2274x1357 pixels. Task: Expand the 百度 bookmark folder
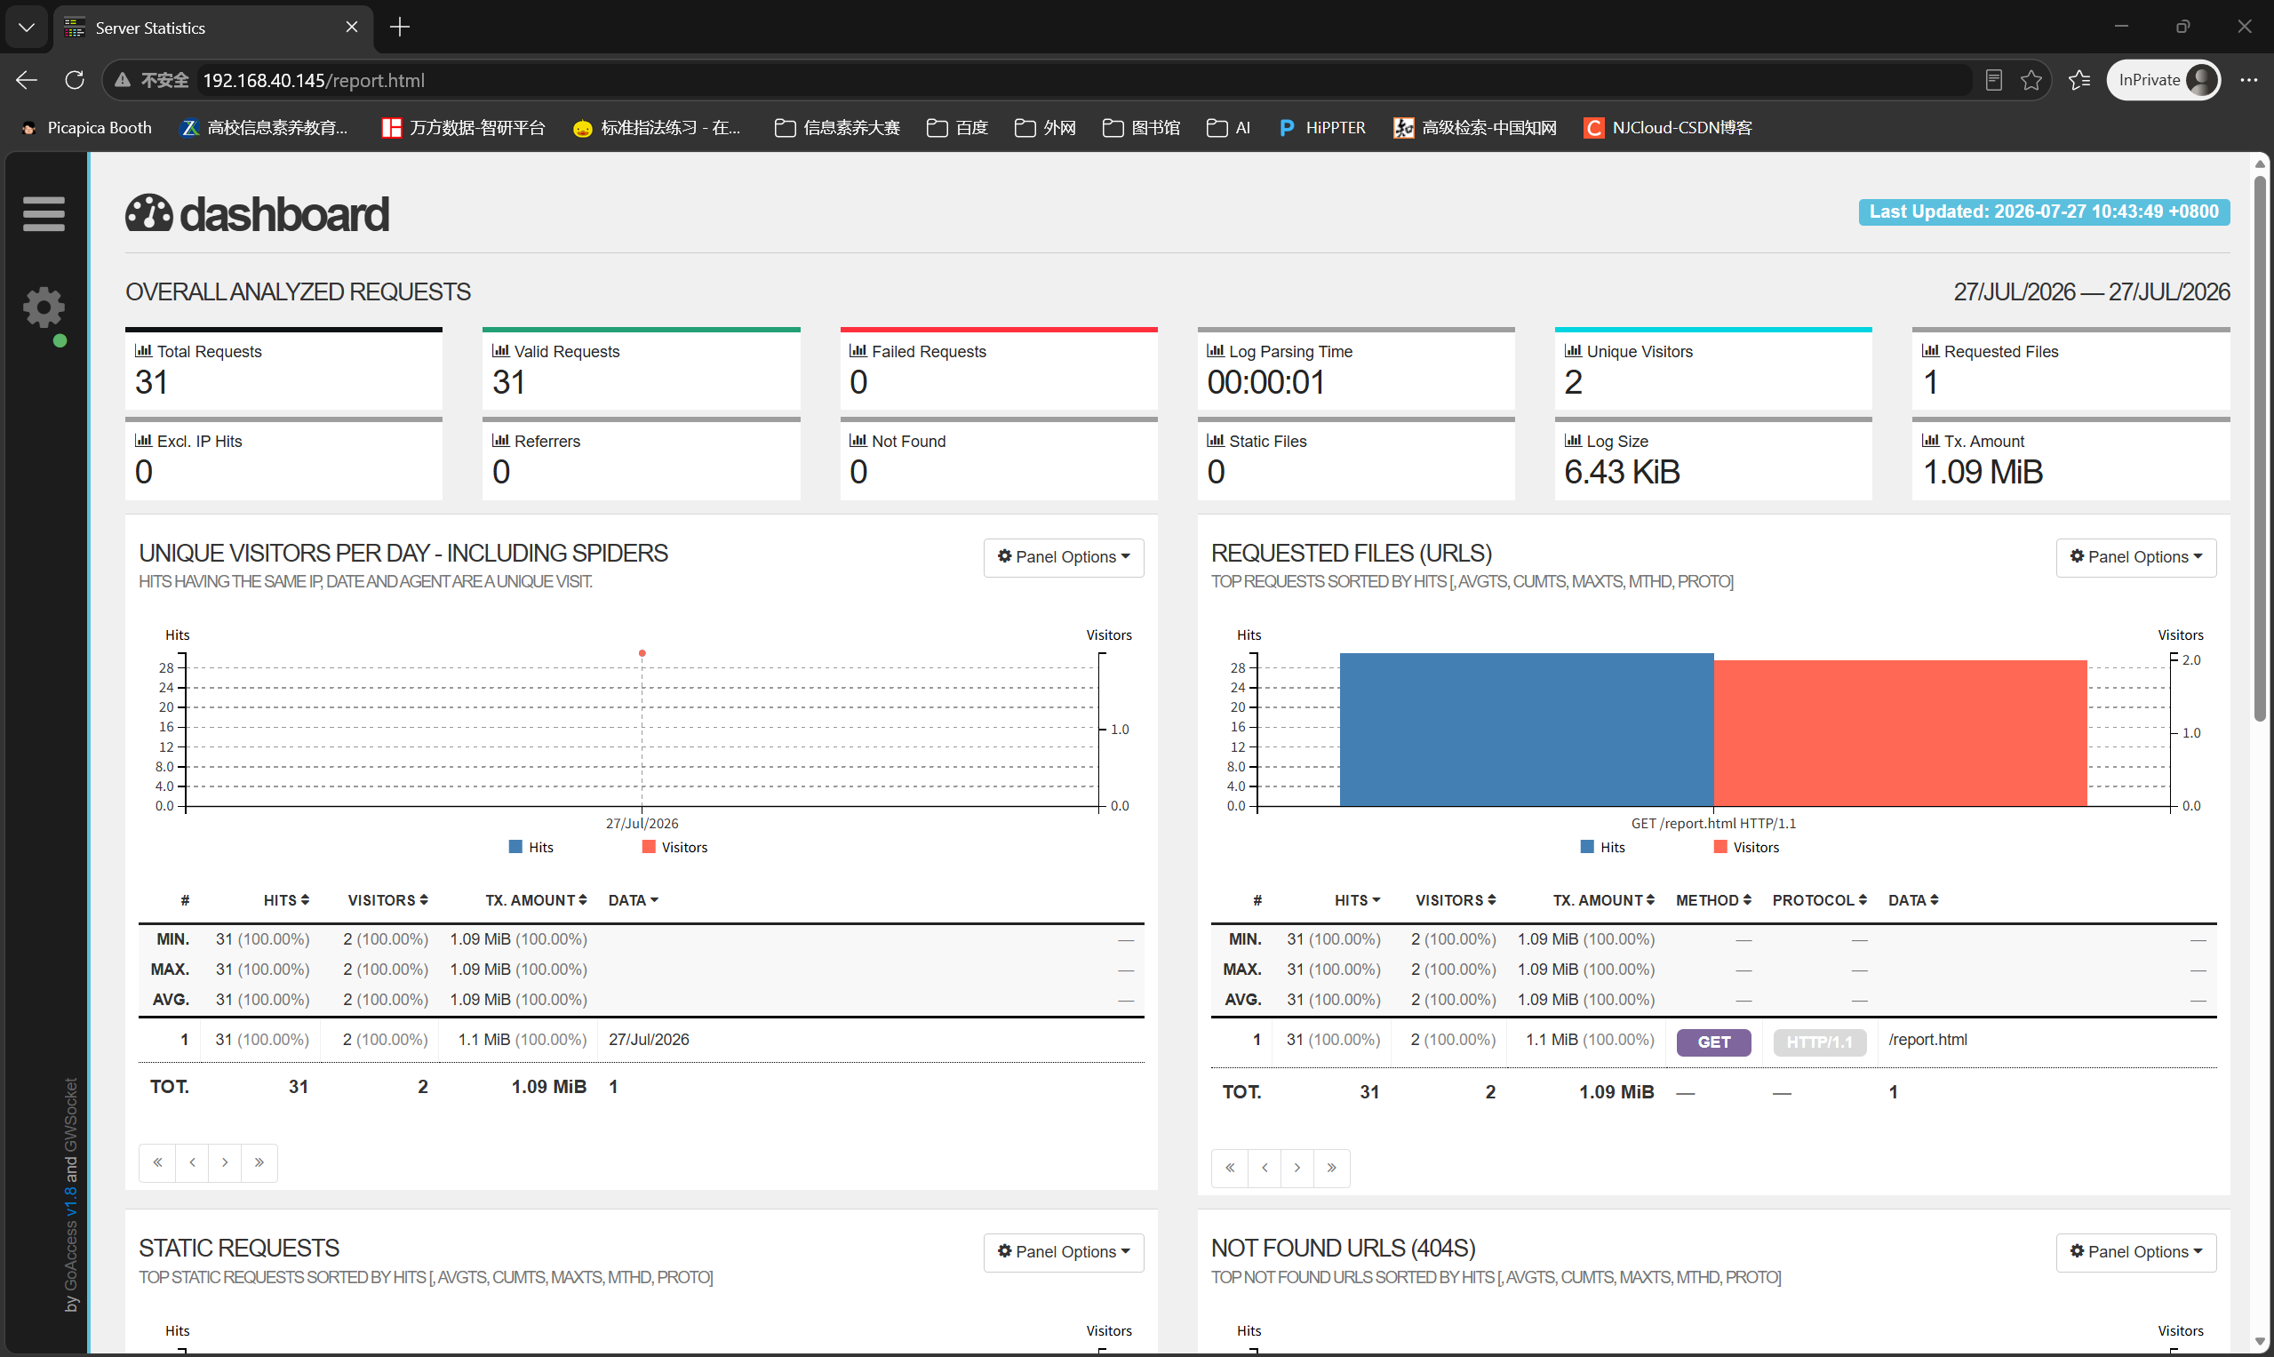point(957,128)
